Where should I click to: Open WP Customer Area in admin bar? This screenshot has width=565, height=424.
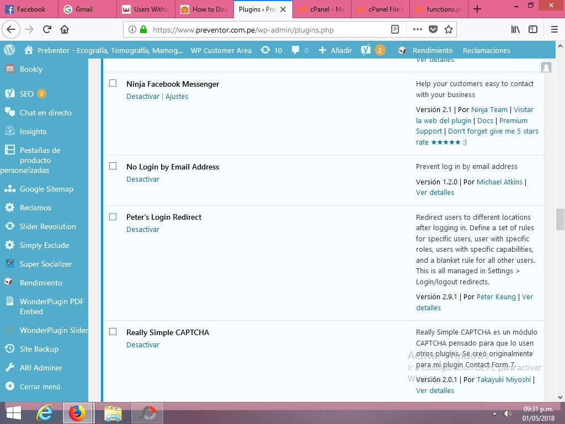[x=221, y=50]
